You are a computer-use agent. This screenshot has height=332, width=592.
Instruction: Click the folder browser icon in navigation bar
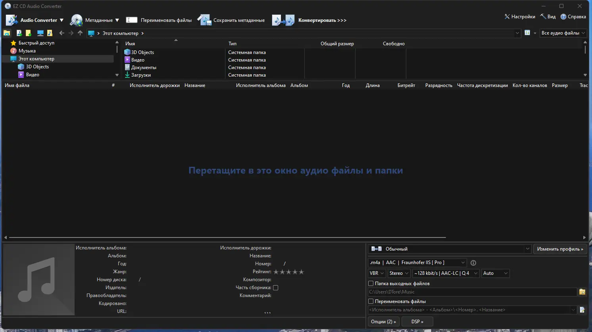pos(7,33)
